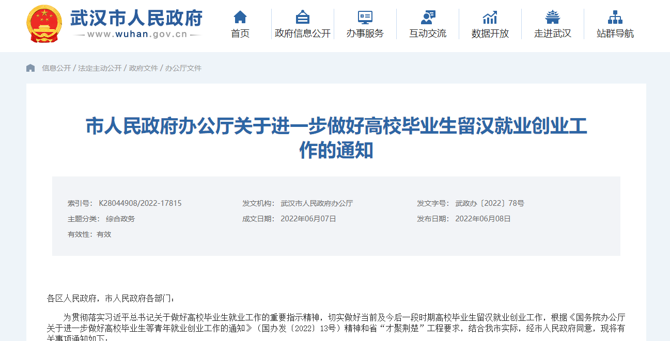This screenshot has width=670, height=341.
Task: Navigate to 政府文件 breadcrumb link
Action: click(143, 68)
